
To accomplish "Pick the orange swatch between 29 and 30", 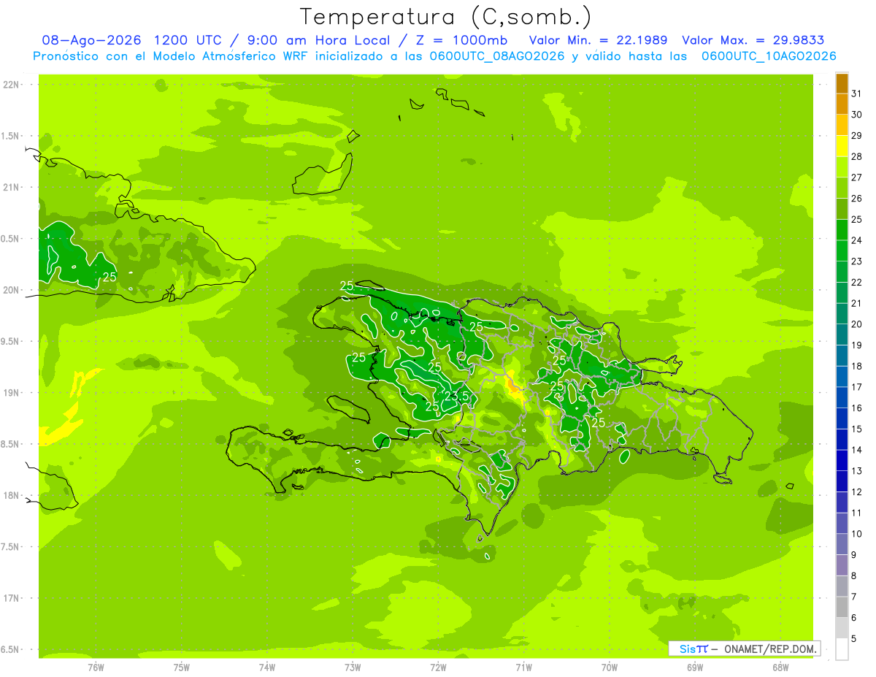I will [842, 125].
